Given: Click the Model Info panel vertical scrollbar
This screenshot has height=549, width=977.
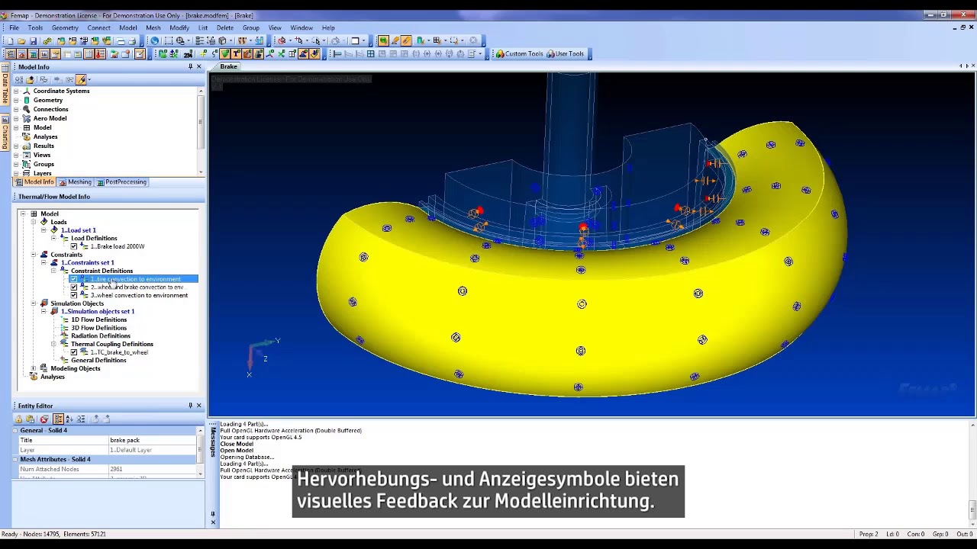Looking at the screenshot, I should click(x=201, y=131).
